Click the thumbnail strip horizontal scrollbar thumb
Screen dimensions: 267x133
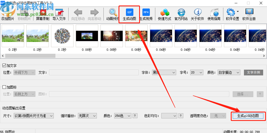click(30, 56)
